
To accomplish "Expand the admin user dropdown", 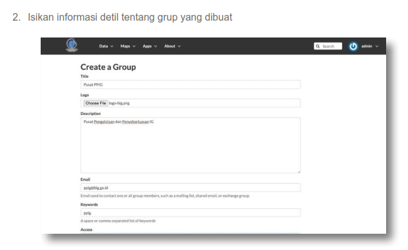I will [370, 46].
